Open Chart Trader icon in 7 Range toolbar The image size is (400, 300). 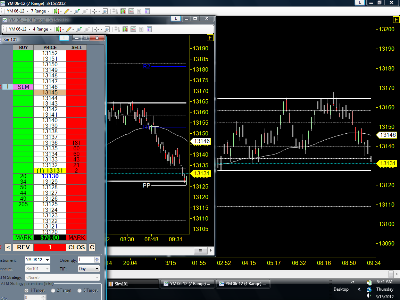(x=115, y=11)
